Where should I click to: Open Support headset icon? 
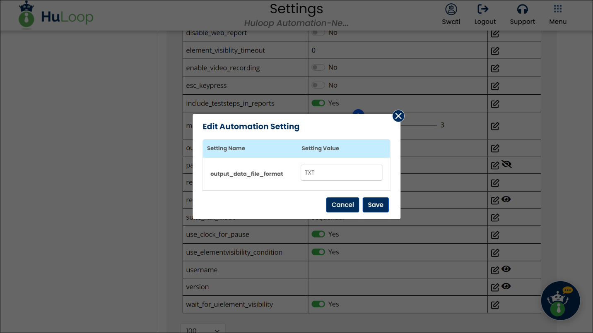(522, 10)
